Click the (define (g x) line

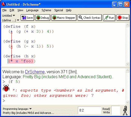tap(19, 41)
